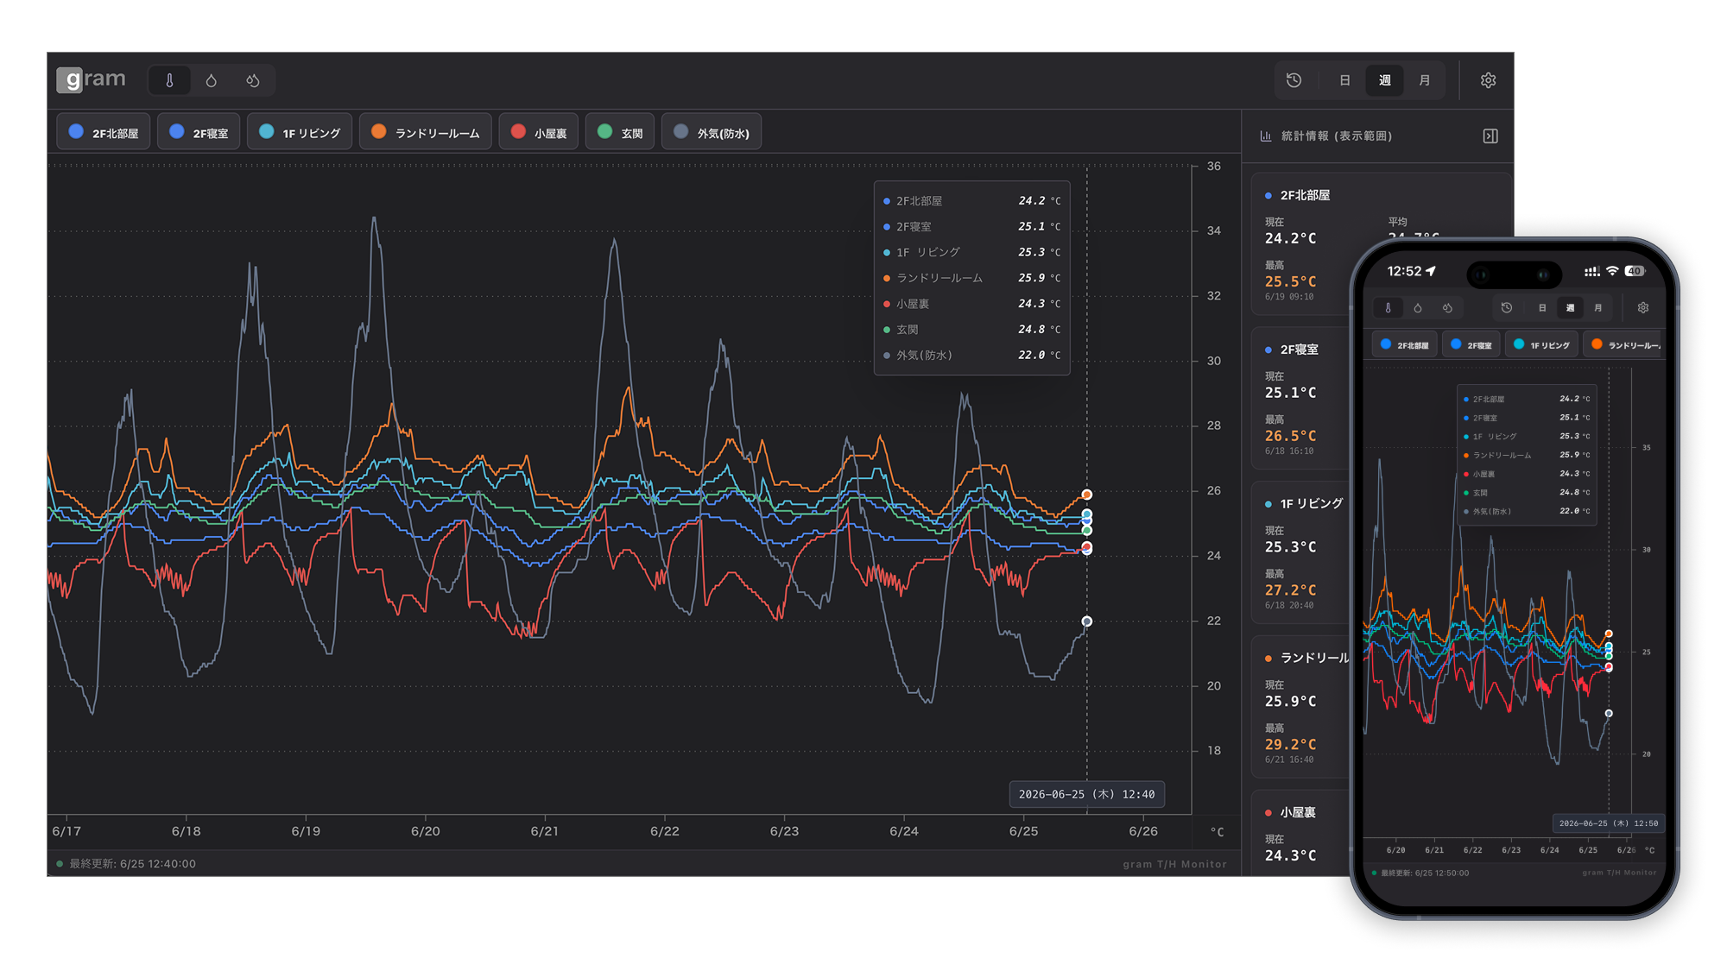Click the gram logo
Screen dimensions: 1727x971
[x=92, y=79]
